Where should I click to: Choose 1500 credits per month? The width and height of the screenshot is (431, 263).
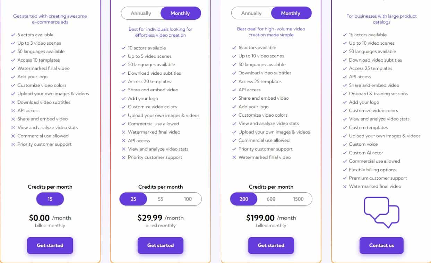298,199
